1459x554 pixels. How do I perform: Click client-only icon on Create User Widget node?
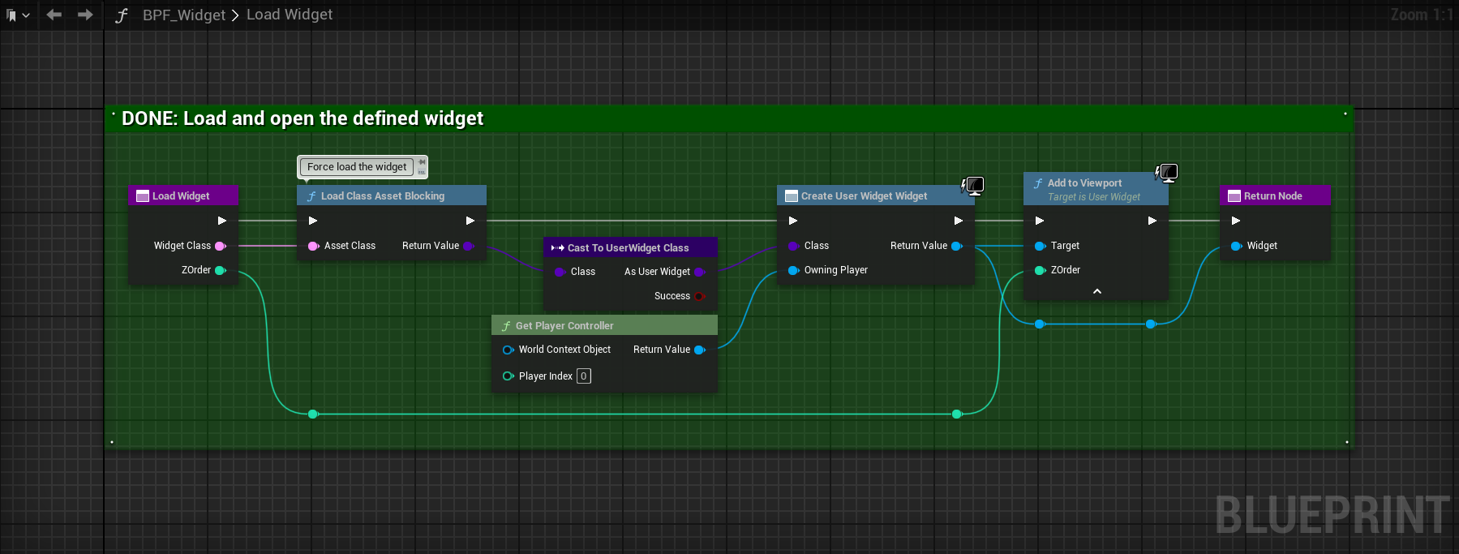point(972,186)
